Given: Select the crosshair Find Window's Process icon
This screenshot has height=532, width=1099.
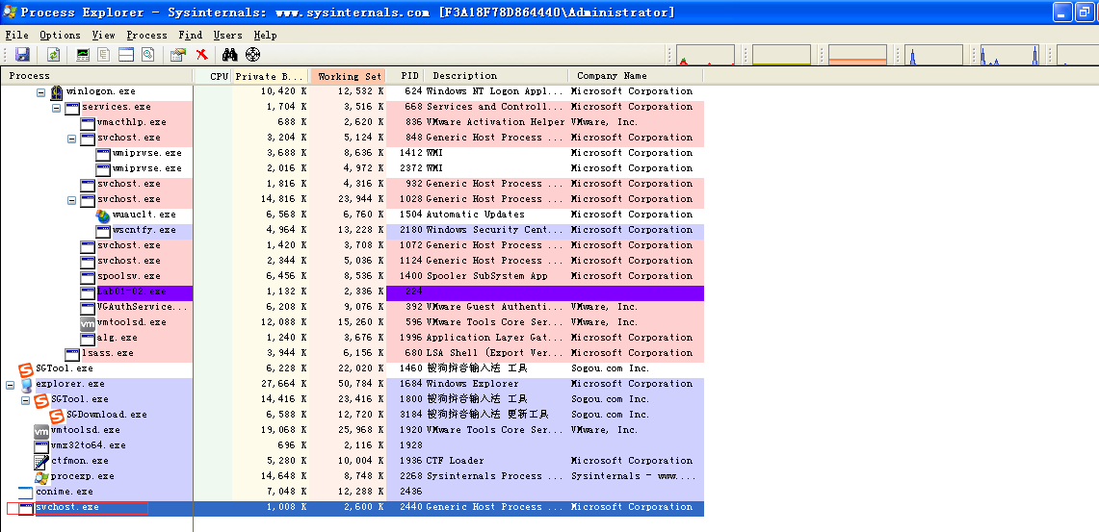Looking at the screenshot, I should tap(252, 55).
